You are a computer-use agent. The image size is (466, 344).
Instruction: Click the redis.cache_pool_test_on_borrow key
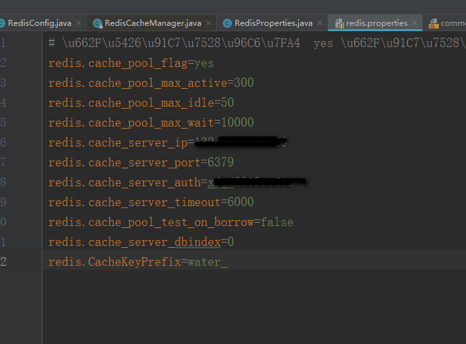151,223
